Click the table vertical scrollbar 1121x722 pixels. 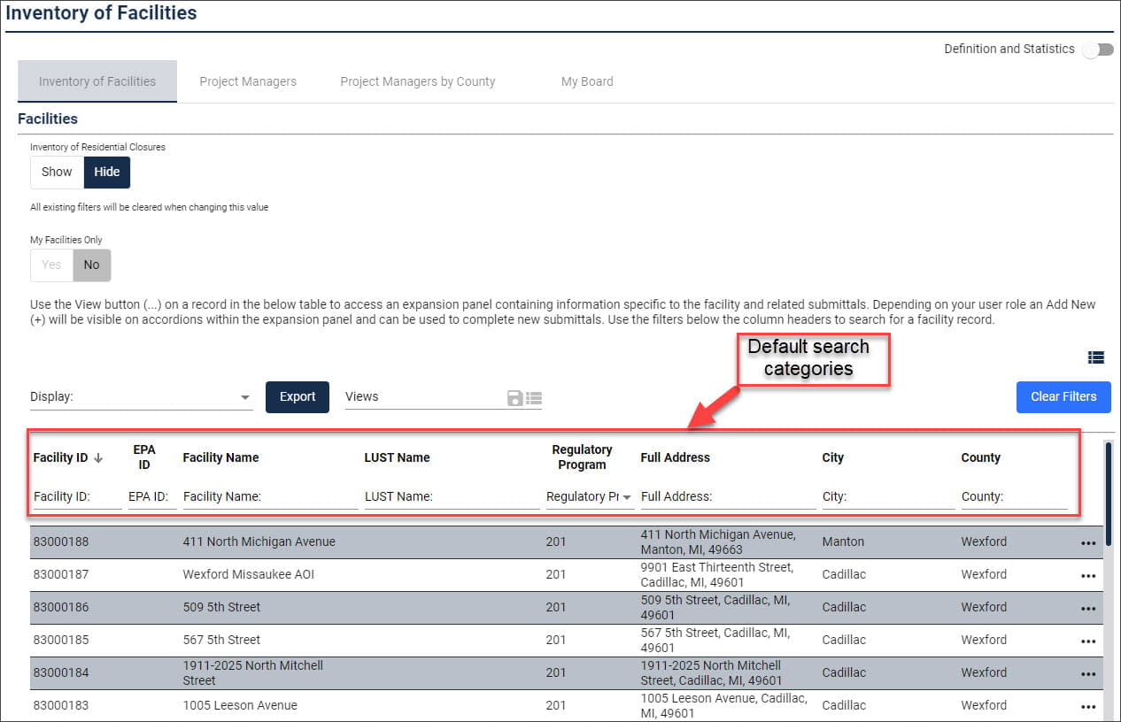coord(1109,495)
